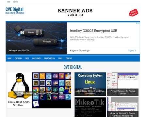Open the CONTACT link in top bar
Screen dimensions: 147x117
tap(16, 2)
